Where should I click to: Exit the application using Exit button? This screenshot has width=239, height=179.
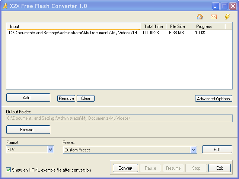[220, 168]
